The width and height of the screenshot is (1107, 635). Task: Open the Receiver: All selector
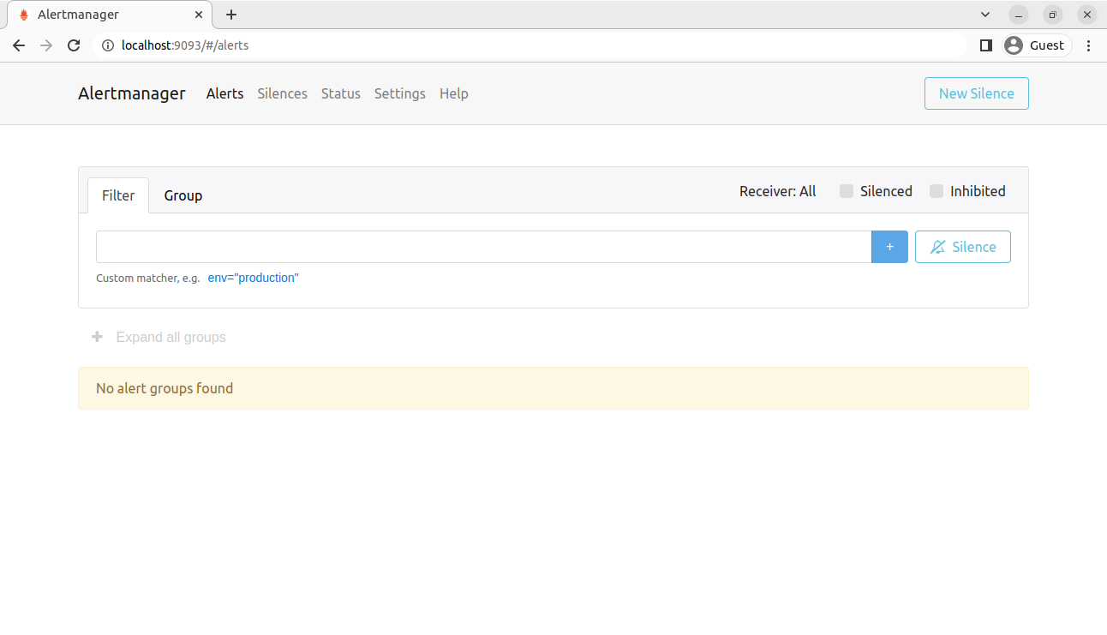(778, 191)
